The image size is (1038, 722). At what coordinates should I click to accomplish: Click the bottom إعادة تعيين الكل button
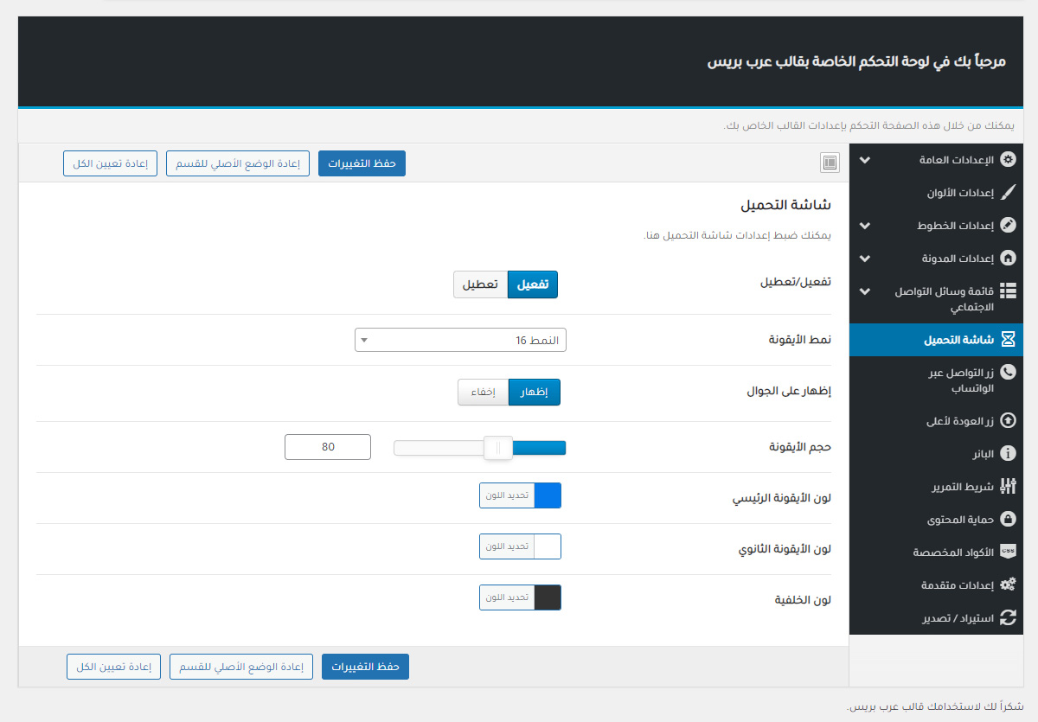pos(113,667)
